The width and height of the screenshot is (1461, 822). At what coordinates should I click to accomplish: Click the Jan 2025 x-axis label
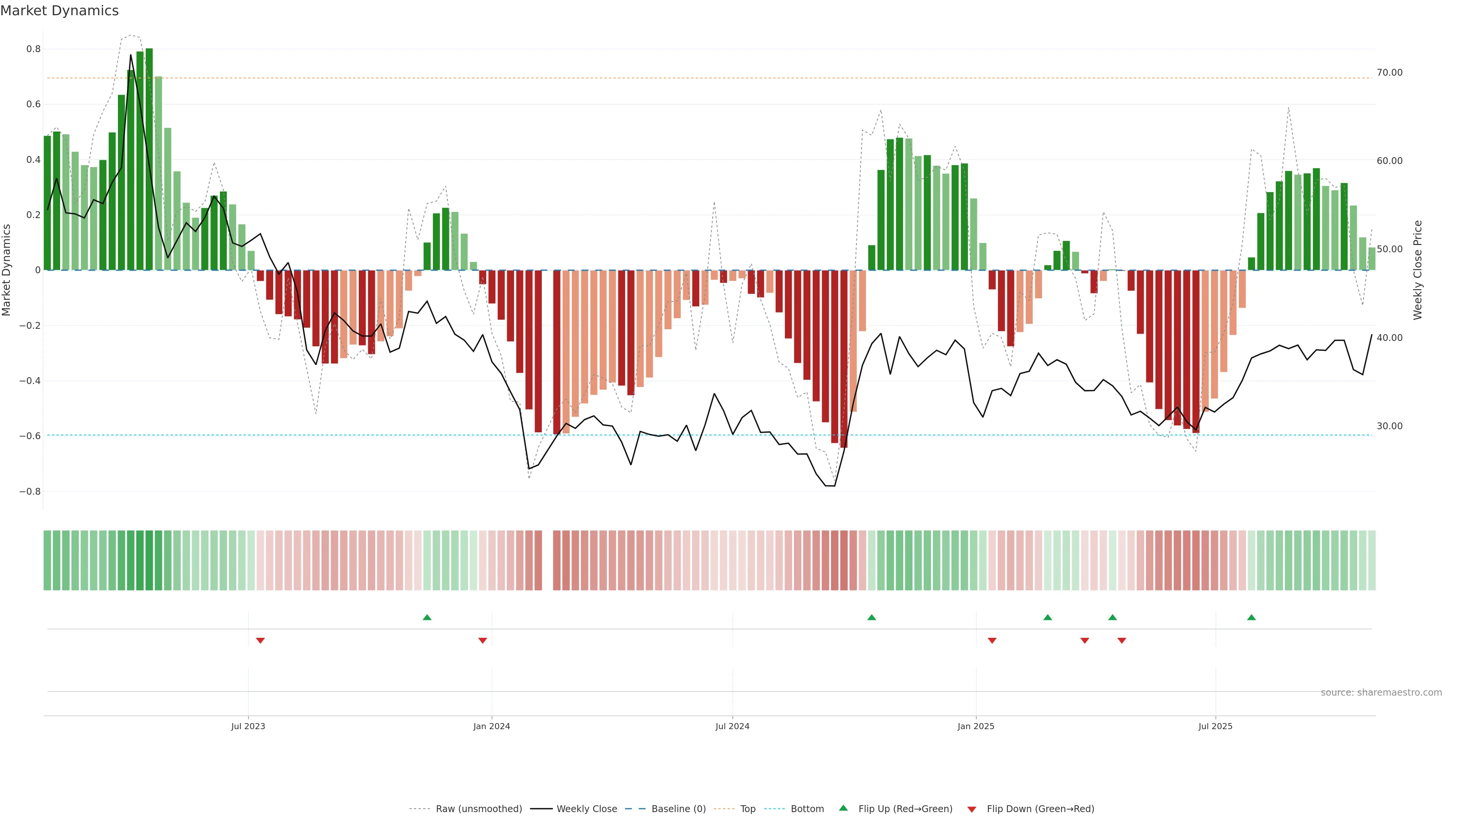pos(976,726)
